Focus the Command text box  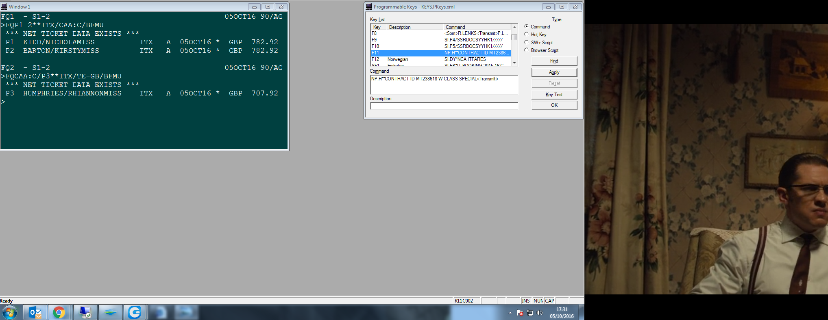pos(444,84)
